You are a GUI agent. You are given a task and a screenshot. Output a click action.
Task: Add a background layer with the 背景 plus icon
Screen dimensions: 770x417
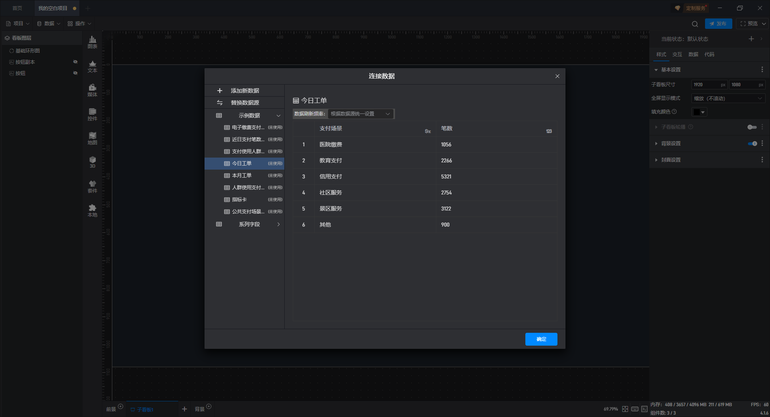tap(209, 407)
